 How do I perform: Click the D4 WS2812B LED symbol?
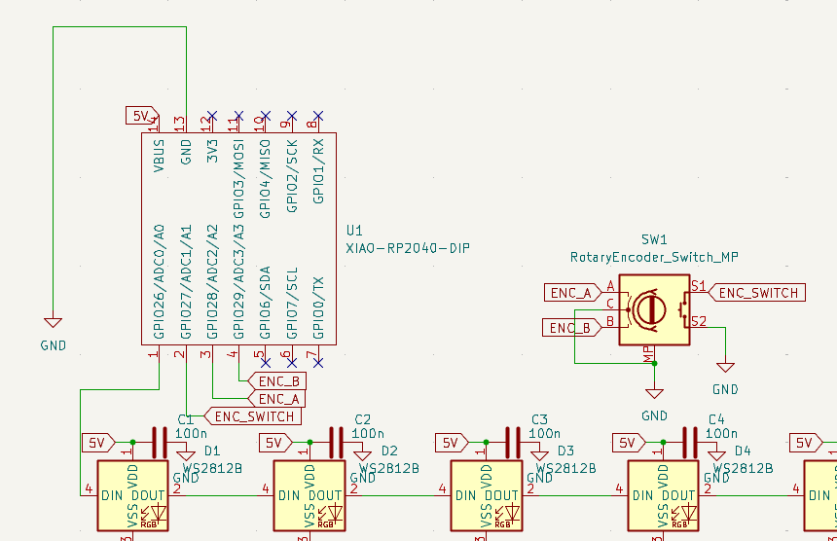point(664,496)
